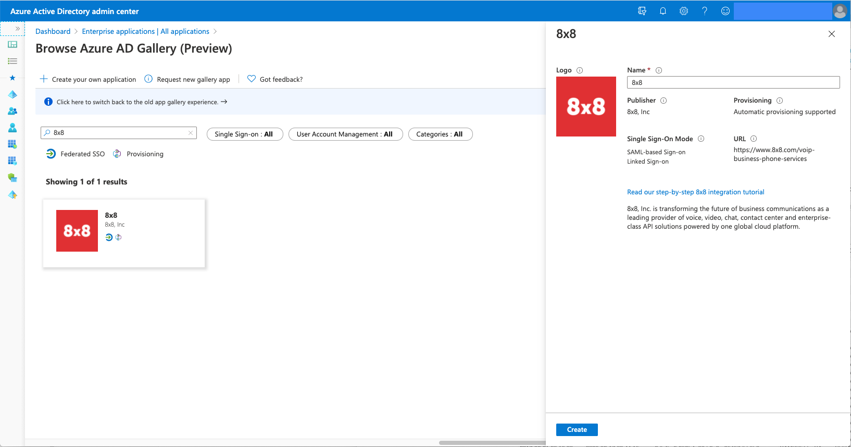Click Got feedback?

tap(275, 79)
